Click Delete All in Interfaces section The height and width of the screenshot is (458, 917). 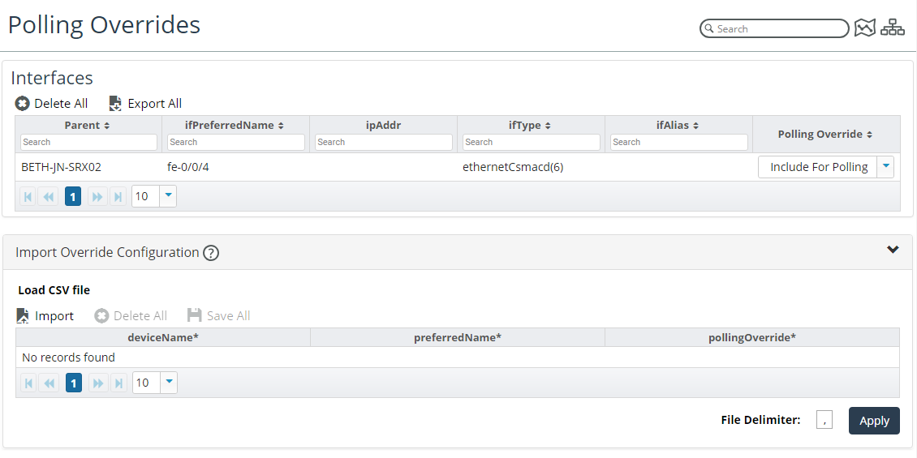point(52,104)
